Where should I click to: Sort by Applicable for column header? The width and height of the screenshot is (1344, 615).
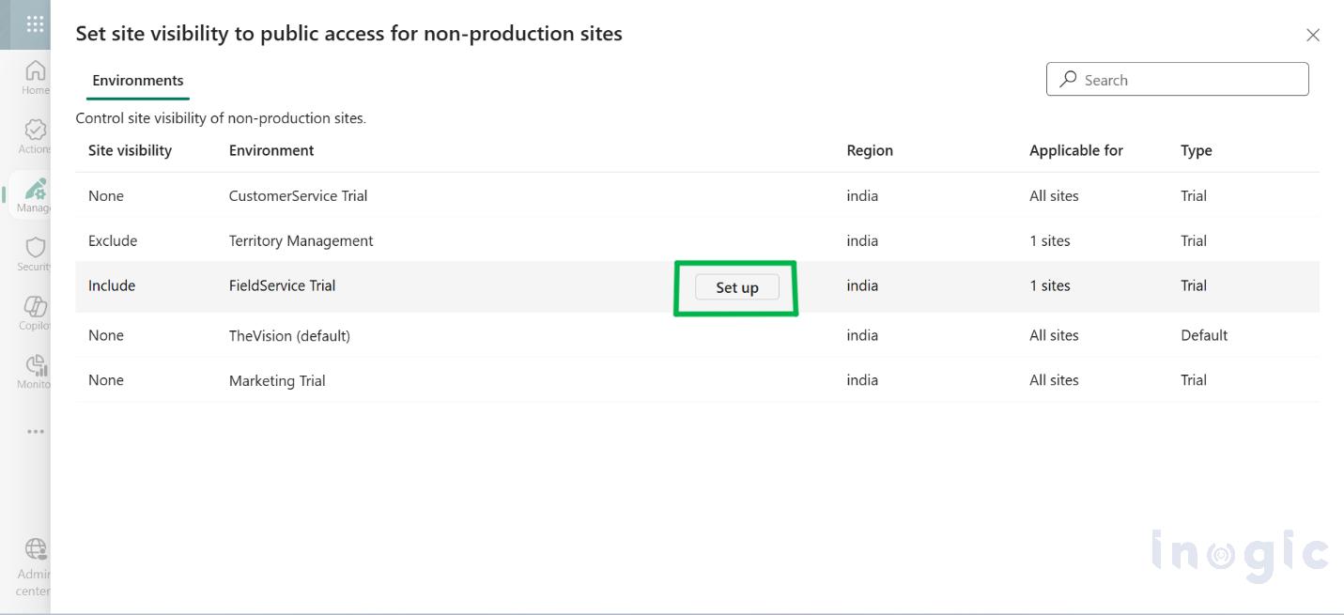tap(1076, 150)
